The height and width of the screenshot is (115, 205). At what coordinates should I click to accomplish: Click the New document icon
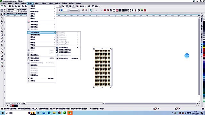click(x=2, y=6)
